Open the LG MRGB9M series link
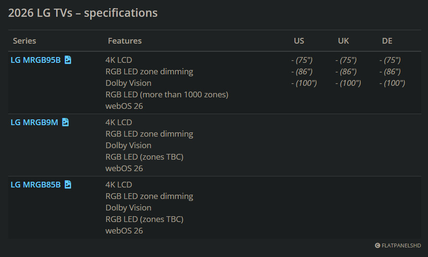The image size is (428, 257). coord(34,122)
